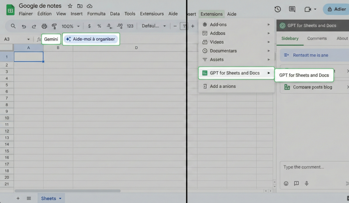Screen dimensions: 349x203
Task: Format the cell as currency
Action: pos(89,26)
